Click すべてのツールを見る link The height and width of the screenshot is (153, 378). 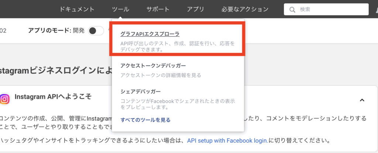pyautogui.click(x=145, y=120)
